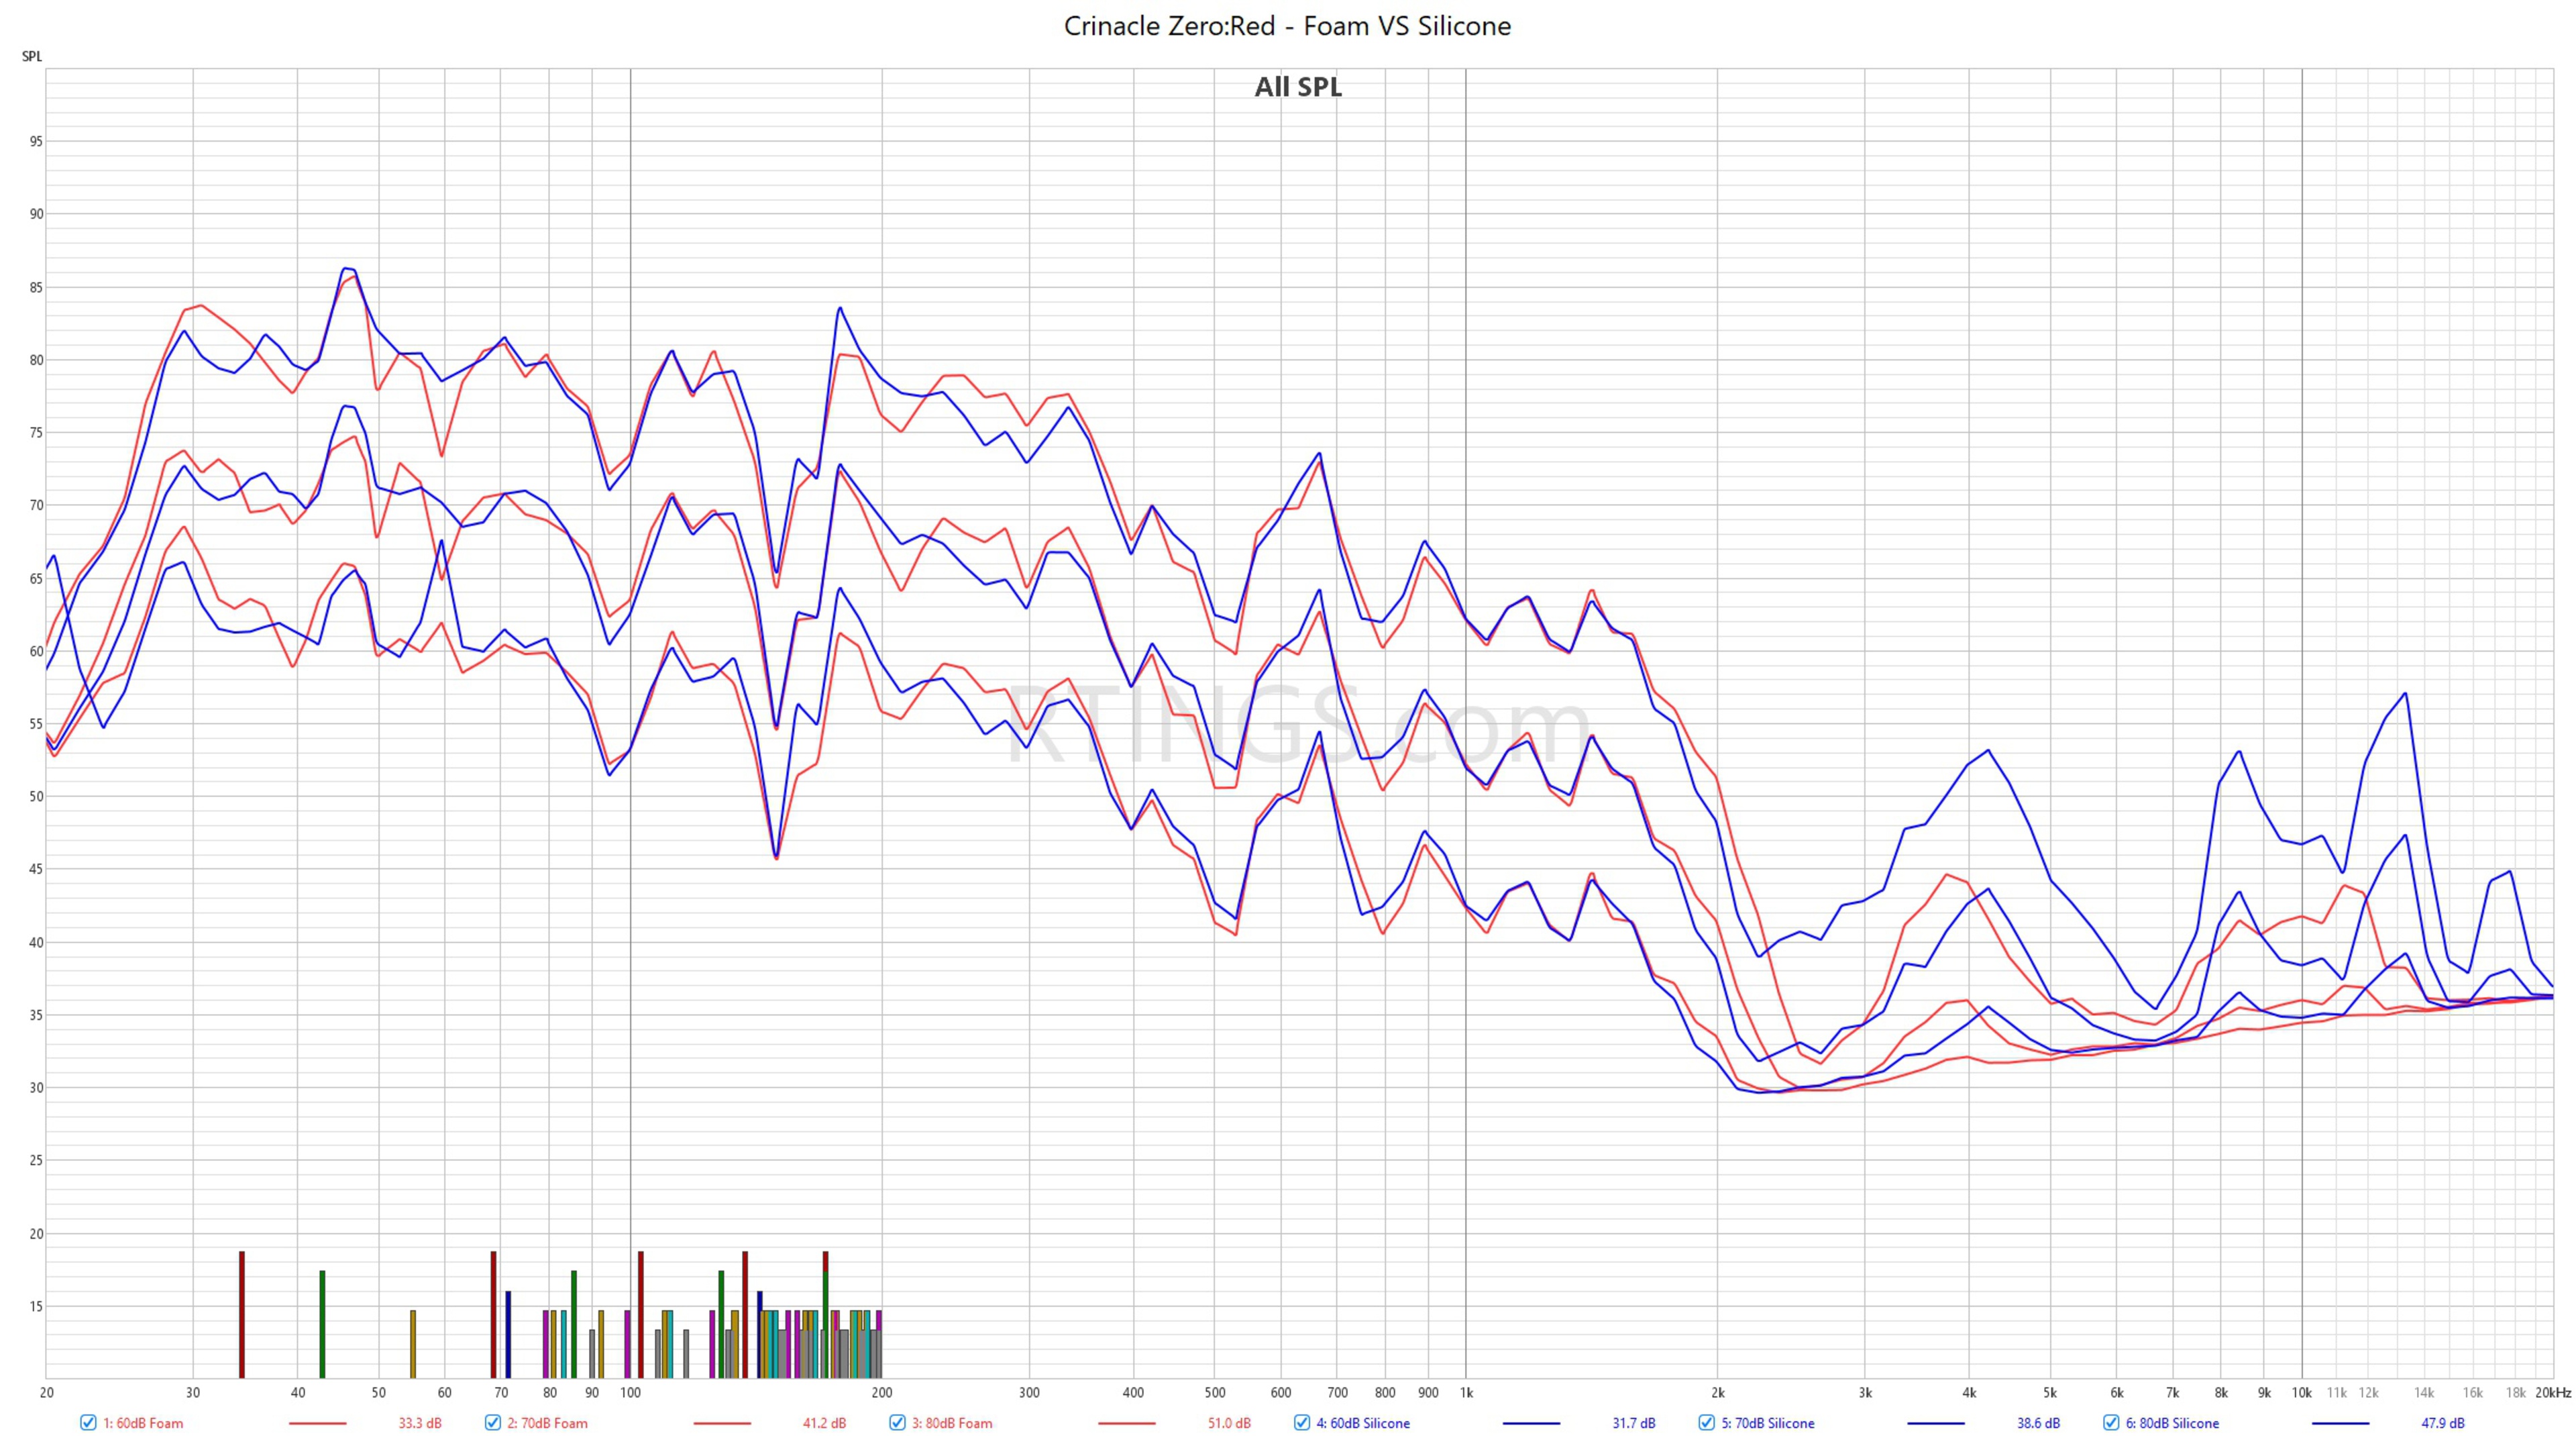Viewport: 2576px width, 1436px height.
Task: Uncheck the 6: 80dB Silicone checkbox
Action: point(2111,1423)
